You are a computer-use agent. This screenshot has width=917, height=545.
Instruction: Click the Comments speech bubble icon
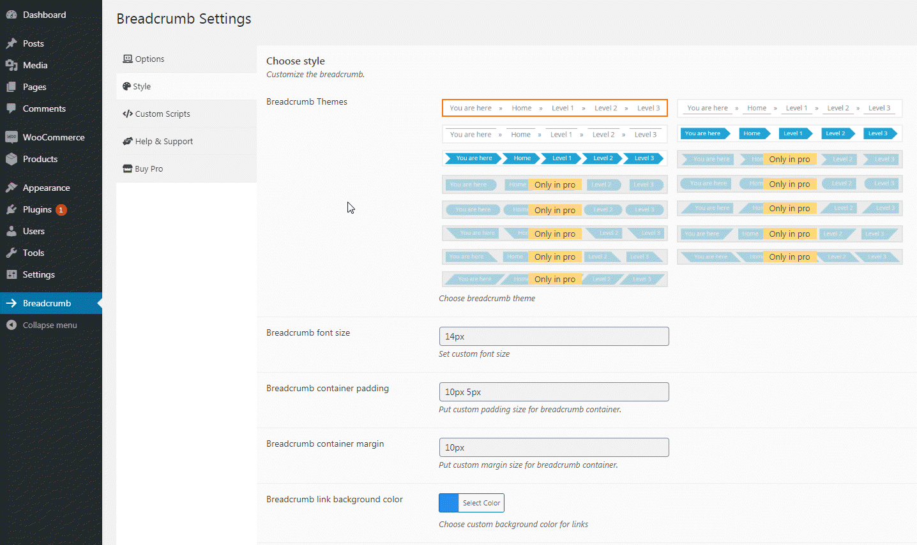(11, 108)
